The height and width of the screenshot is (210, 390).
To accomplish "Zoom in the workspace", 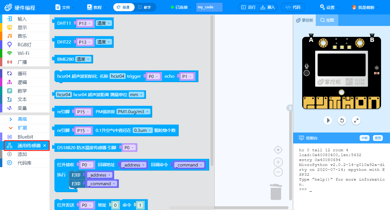I will coord(278,162).
